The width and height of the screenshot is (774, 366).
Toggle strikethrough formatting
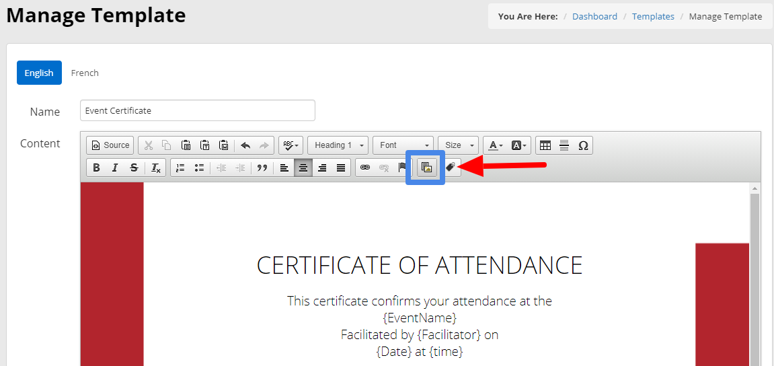tap(133, 168)
